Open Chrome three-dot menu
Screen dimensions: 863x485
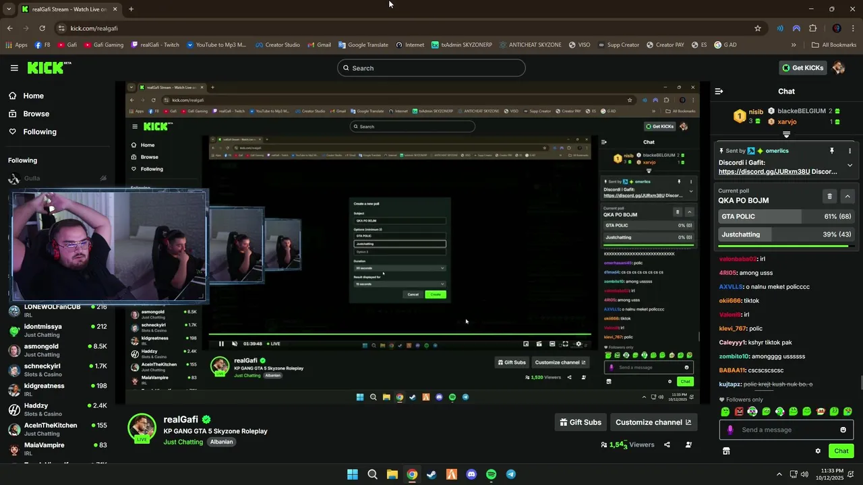pyautogui.click(x=853, y=28)
